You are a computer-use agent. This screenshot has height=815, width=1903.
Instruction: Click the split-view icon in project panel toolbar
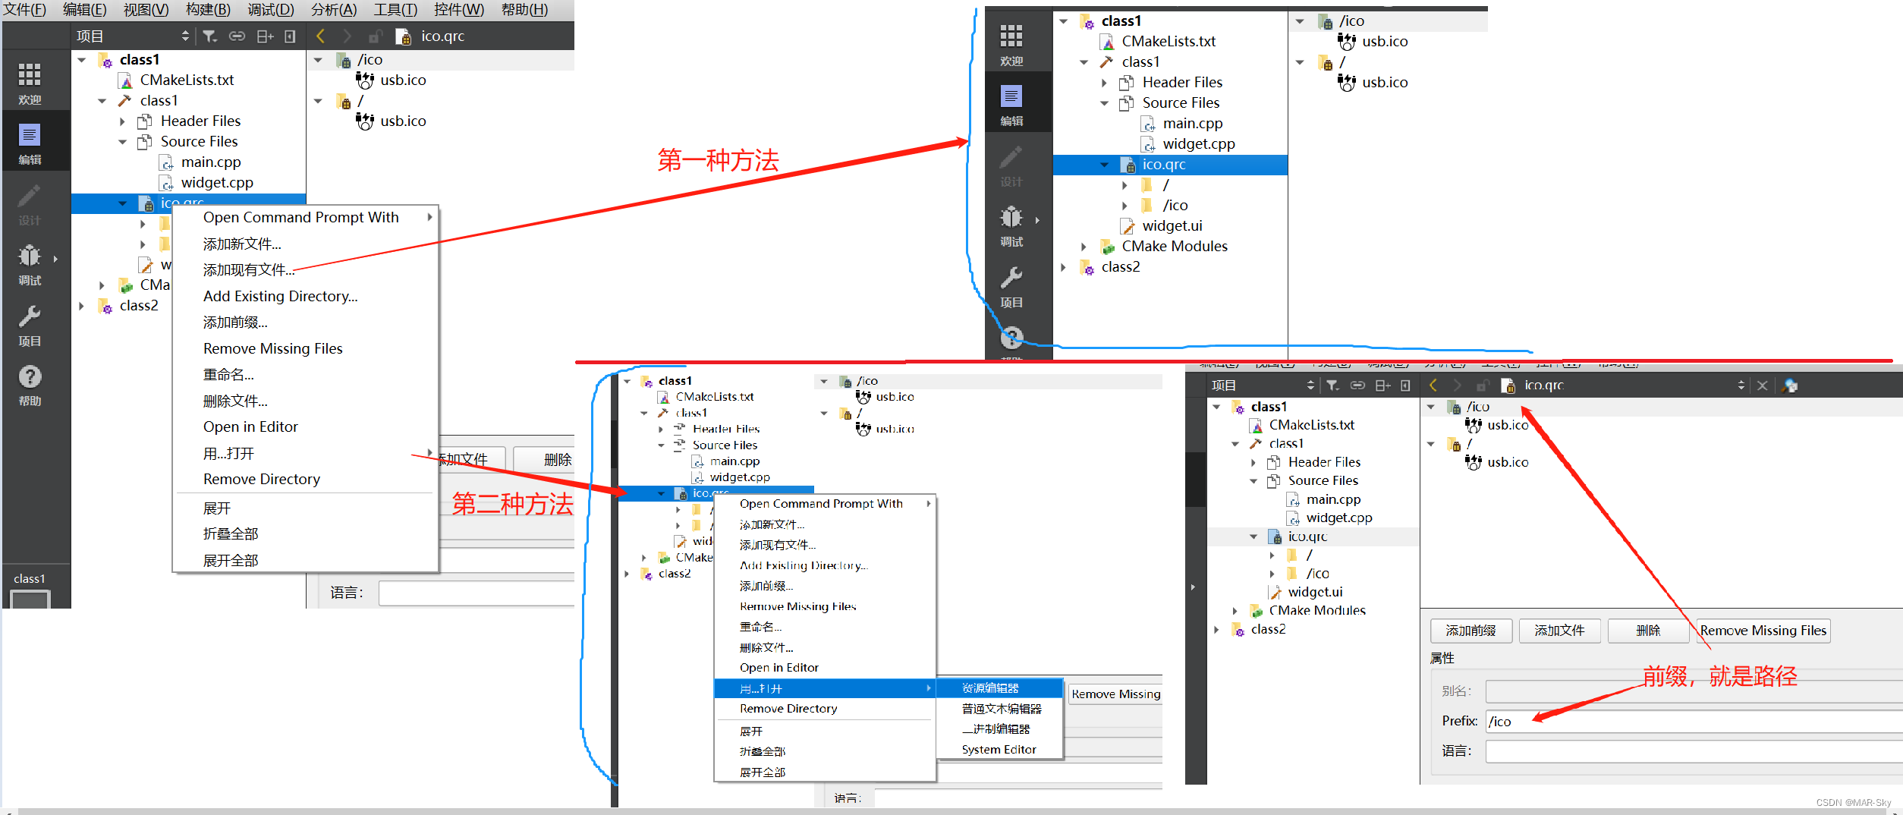click(265, 36)
